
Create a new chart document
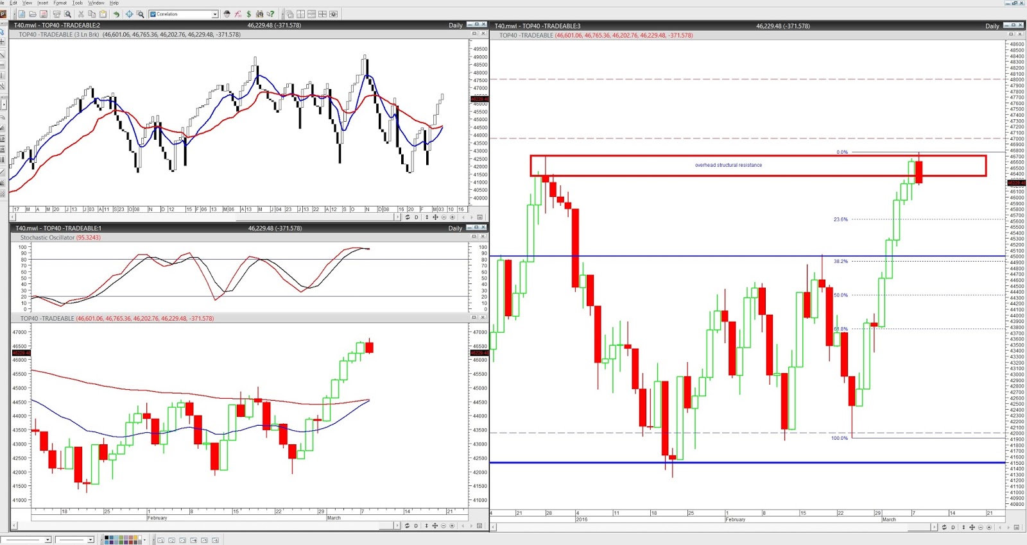point(22,14)
